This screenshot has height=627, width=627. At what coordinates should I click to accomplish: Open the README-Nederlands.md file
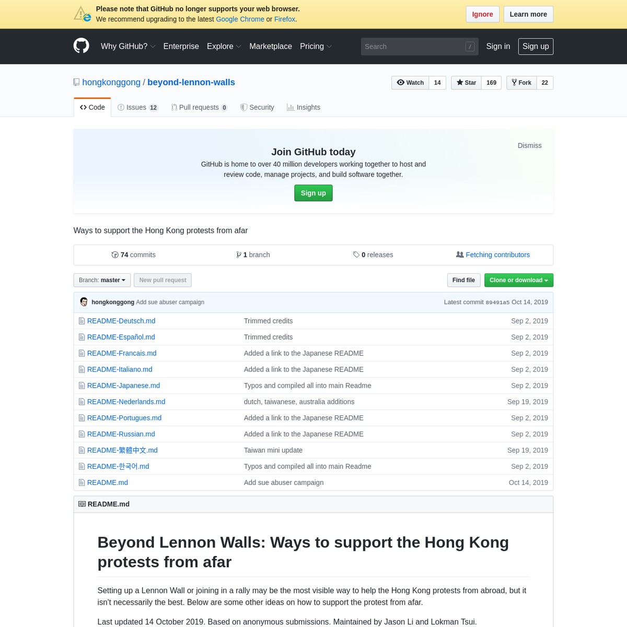point(126,402)
